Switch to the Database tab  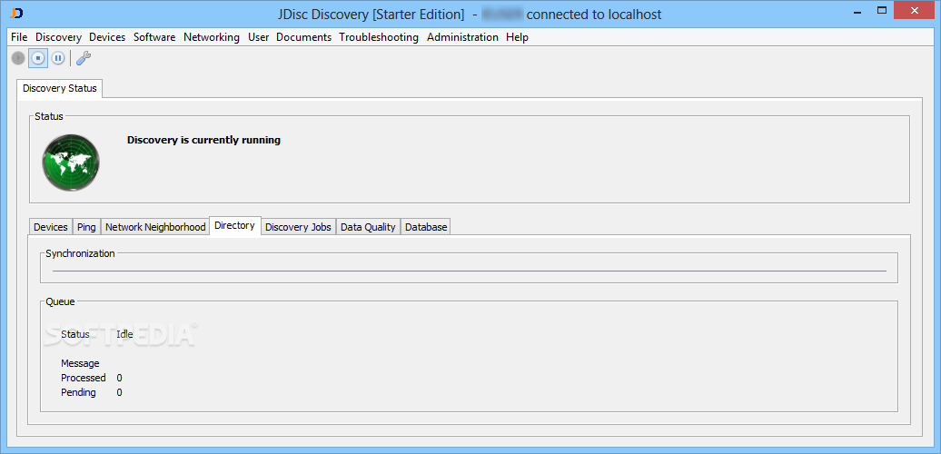(x=426, y=227)
